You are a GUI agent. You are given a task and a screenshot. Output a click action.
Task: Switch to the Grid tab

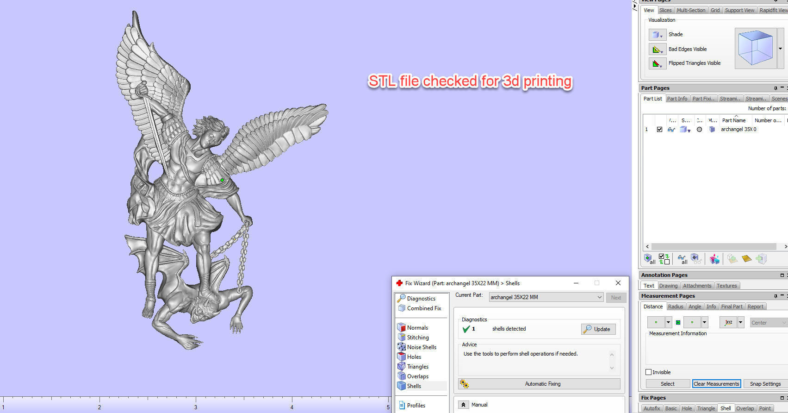coord(715,10)
